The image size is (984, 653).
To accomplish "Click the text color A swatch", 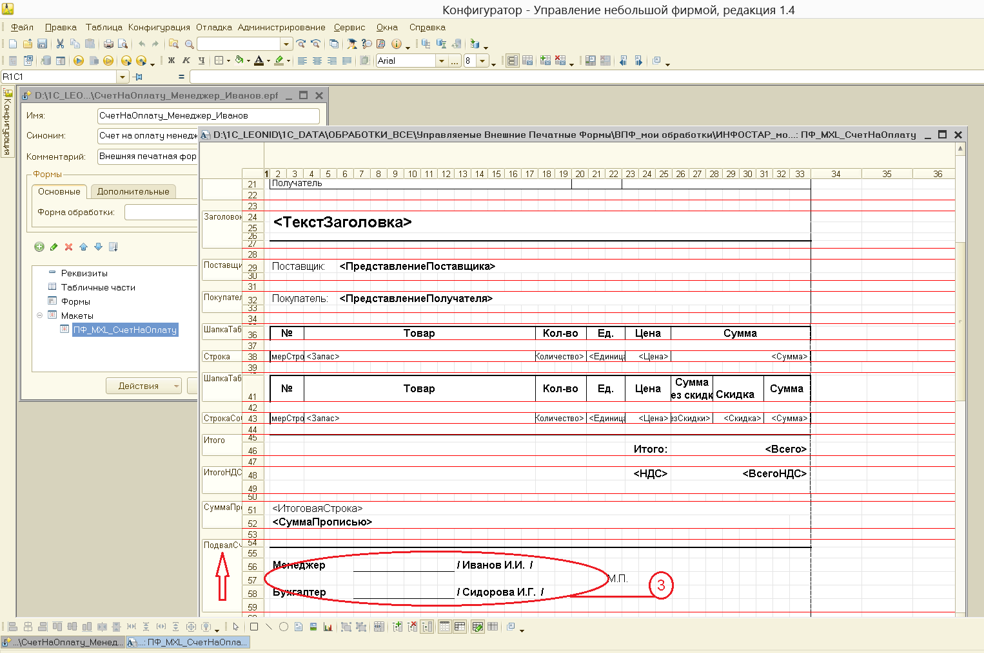I will 259,61.
